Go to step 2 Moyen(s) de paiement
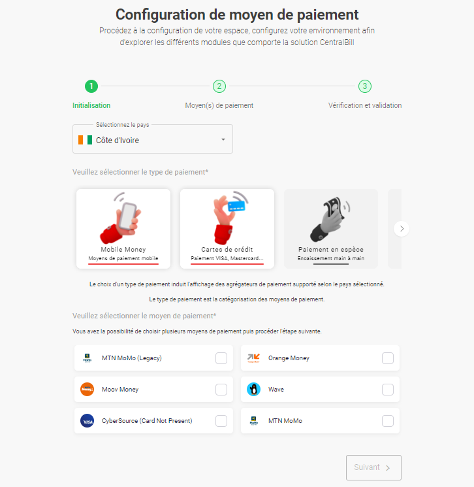The width and height of the screenshot is (474, 487). 219,86
